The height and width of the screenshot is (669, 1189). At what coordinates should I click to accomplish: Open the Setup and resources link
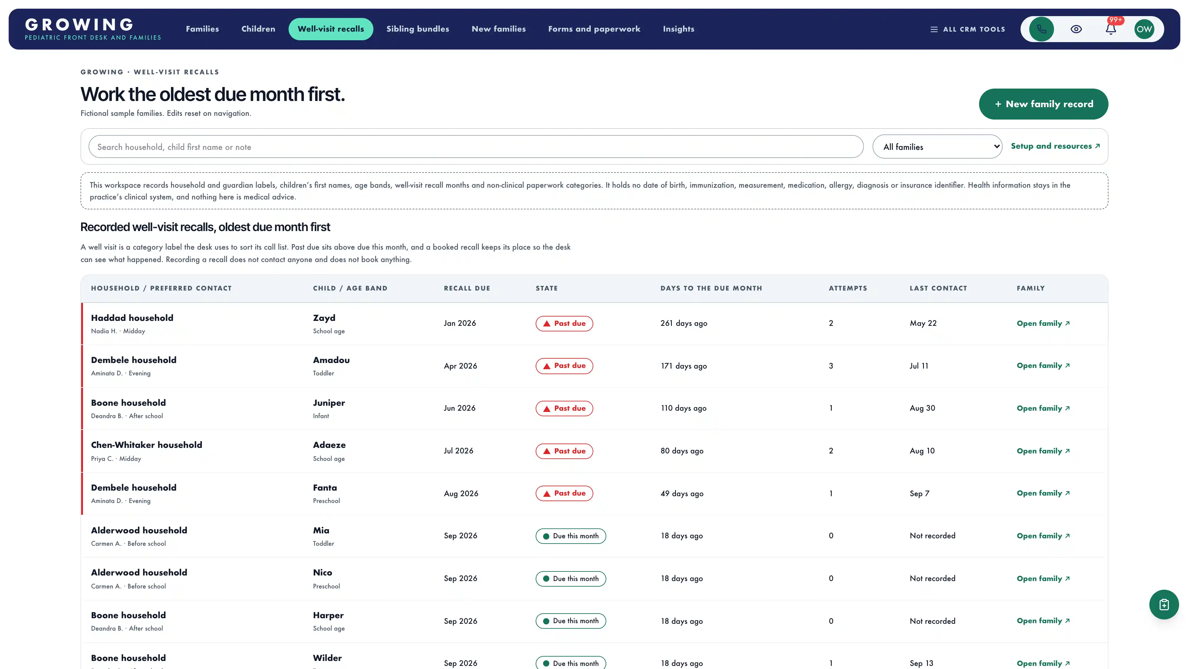tap(1055, 146)
